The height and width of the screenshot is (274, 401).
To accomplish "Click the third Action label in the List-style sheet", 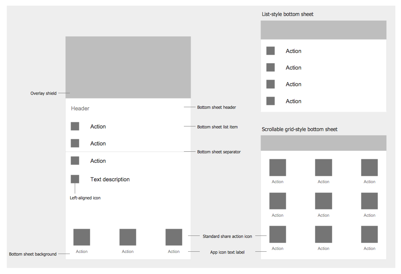I will click(x=294, y=84).
